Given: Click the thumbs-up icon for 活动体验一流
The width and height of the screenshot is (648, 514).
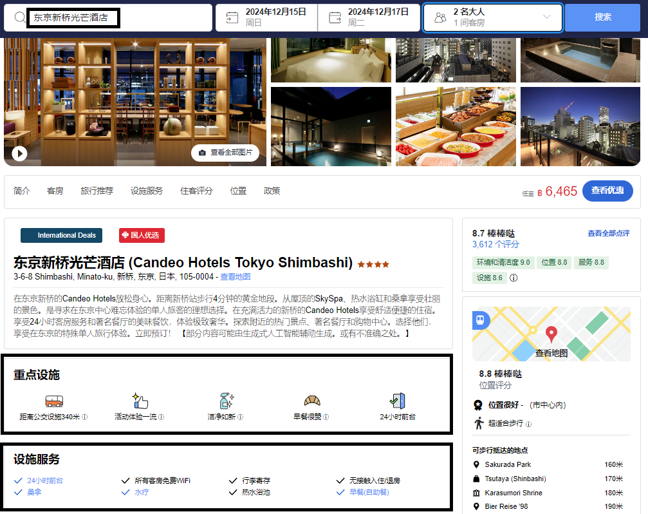Looking at the screenshot, I should 140,401.
